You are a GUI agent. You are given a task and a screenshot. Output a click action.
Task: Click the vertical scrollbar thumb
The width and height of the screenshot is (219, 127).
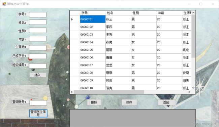(193, 36)
